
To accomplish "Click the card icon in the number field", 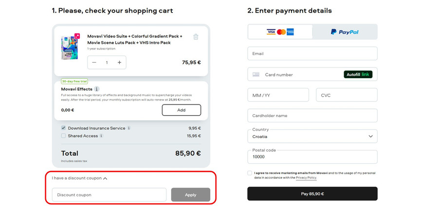I will click(256, 75).
